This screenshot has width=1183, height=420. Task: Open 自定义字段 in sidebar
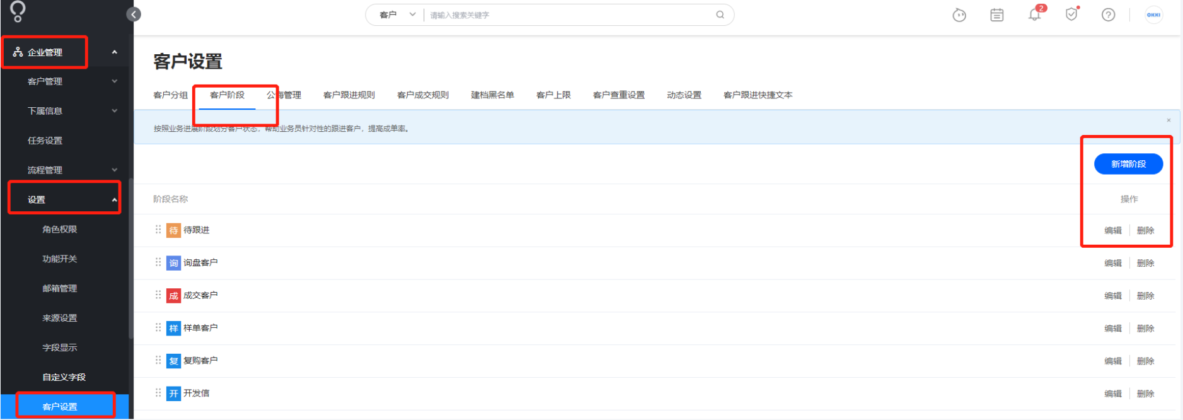tap(64, 377)
